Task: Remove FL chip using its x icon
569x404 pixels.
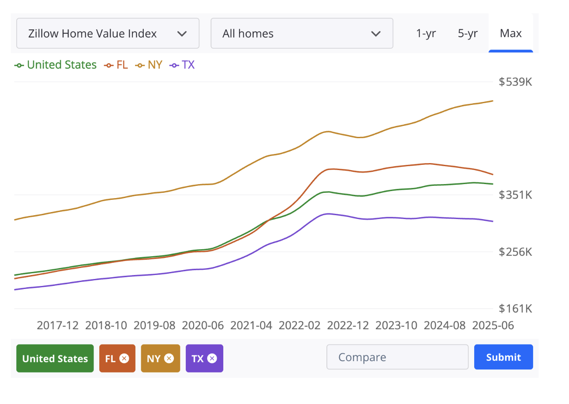Action: click(x=125, y=359)
